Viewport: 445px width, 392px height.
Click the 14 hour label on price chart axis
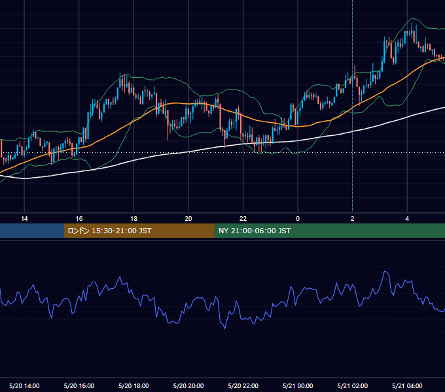pyautogui.click(x=24, y=219)
